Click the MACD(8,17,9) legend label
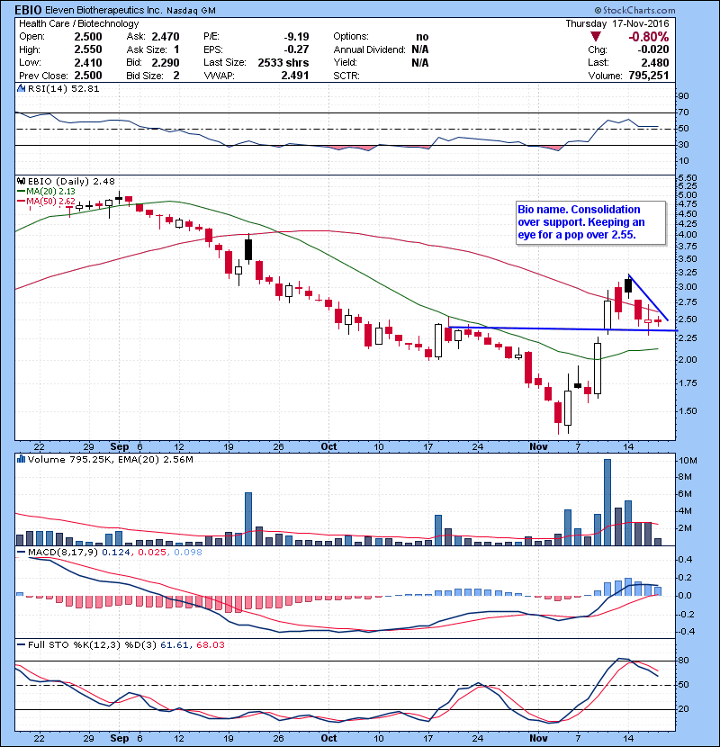The height and width of the screenshot is (747, 720). click(63, 553)
